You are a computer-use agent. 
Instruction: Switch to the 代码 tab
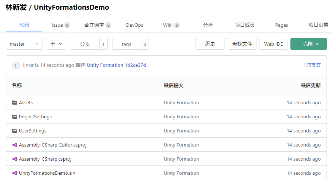pyautogui.click(x=24, y=25)
